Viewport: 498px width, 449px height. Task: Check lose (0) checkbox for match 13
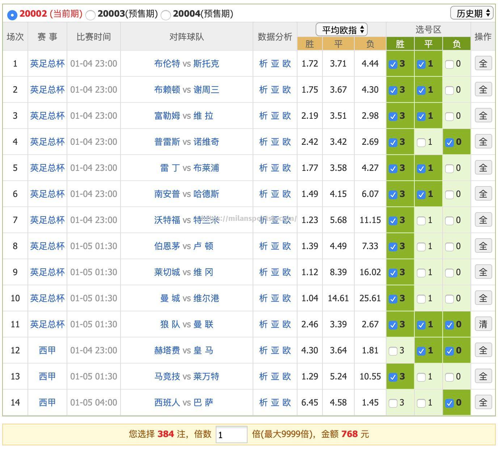(x=450, y=377)
